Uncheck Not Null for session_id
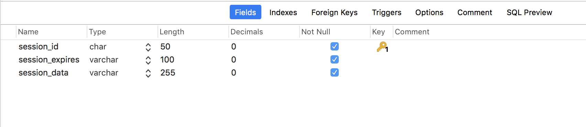 pyautogui.click(x=334, y=46)
